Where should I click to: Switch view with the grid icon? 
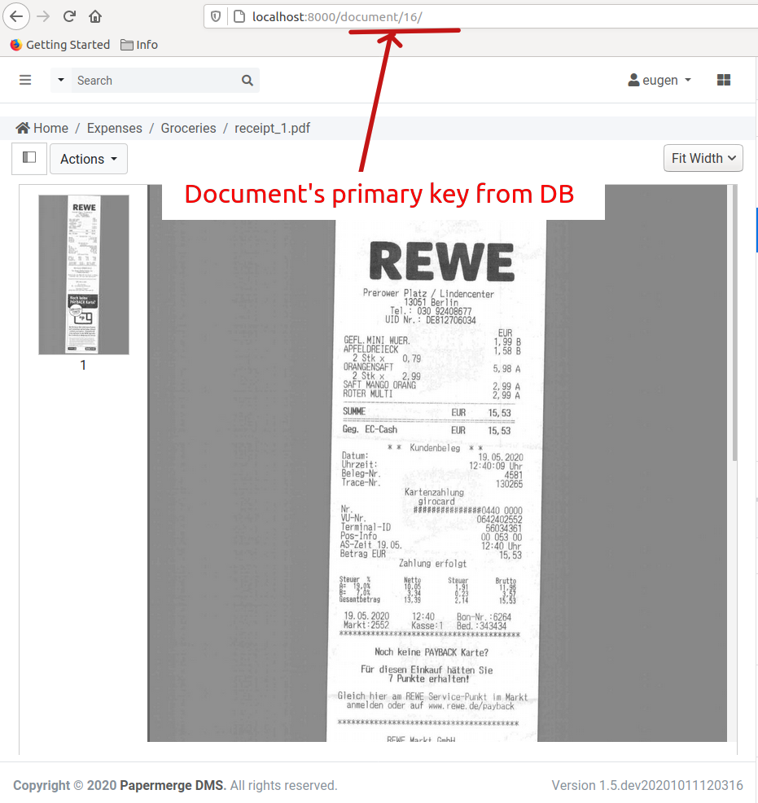pyautogui.click(x=724, y=80)
